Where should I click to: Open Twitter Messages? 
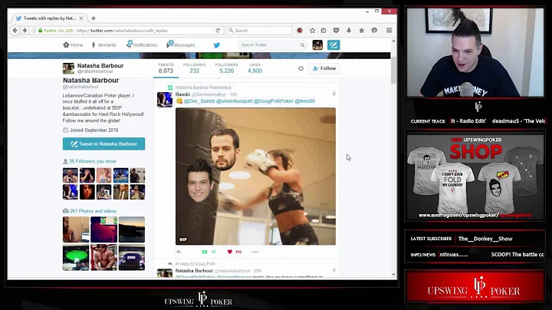pos(181,45)
